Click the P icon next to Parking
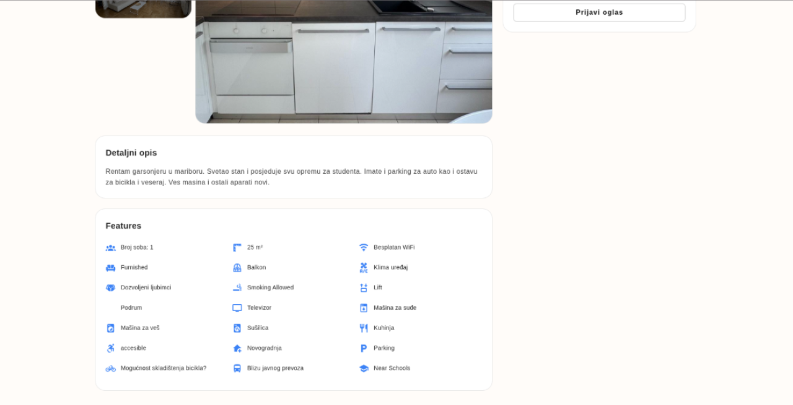 364,348
